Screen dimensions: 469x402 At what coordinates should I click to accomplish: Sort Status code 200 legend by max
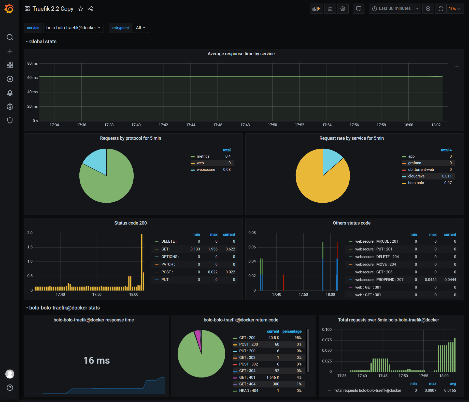click(214, 234)
